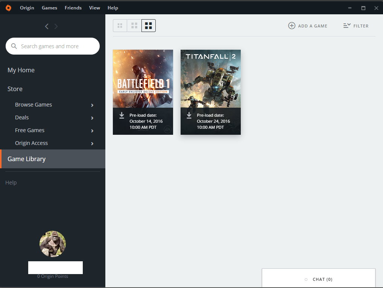Click the ADD A GAME label
383x288 pixels.
coord(313,26)
